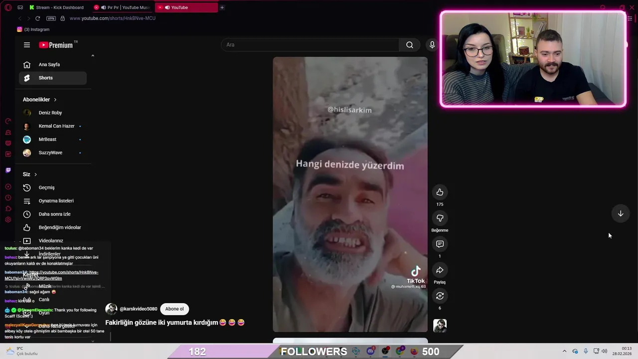Toggle the VPN badge in address bar
This screenshot has width=638, height=359.
coord(51,18)
